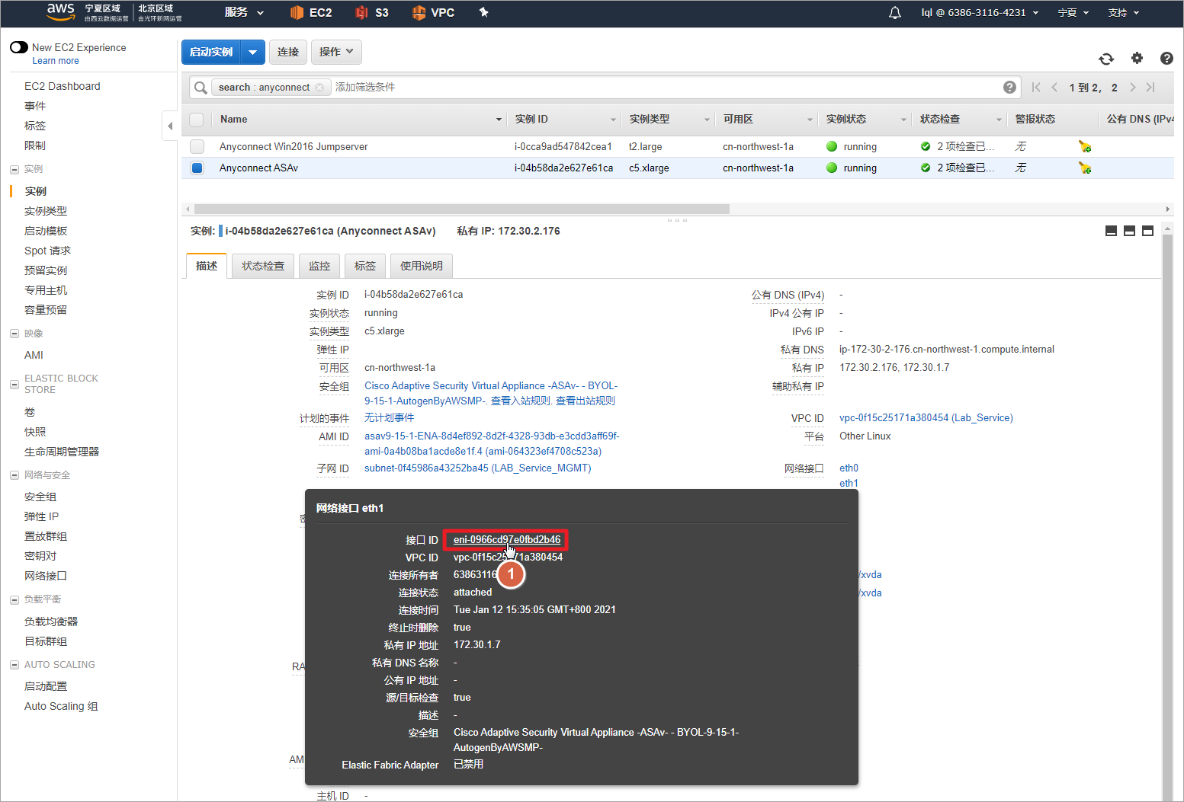Click the 连接 button

pyautogui.click(x=288, y=52)
